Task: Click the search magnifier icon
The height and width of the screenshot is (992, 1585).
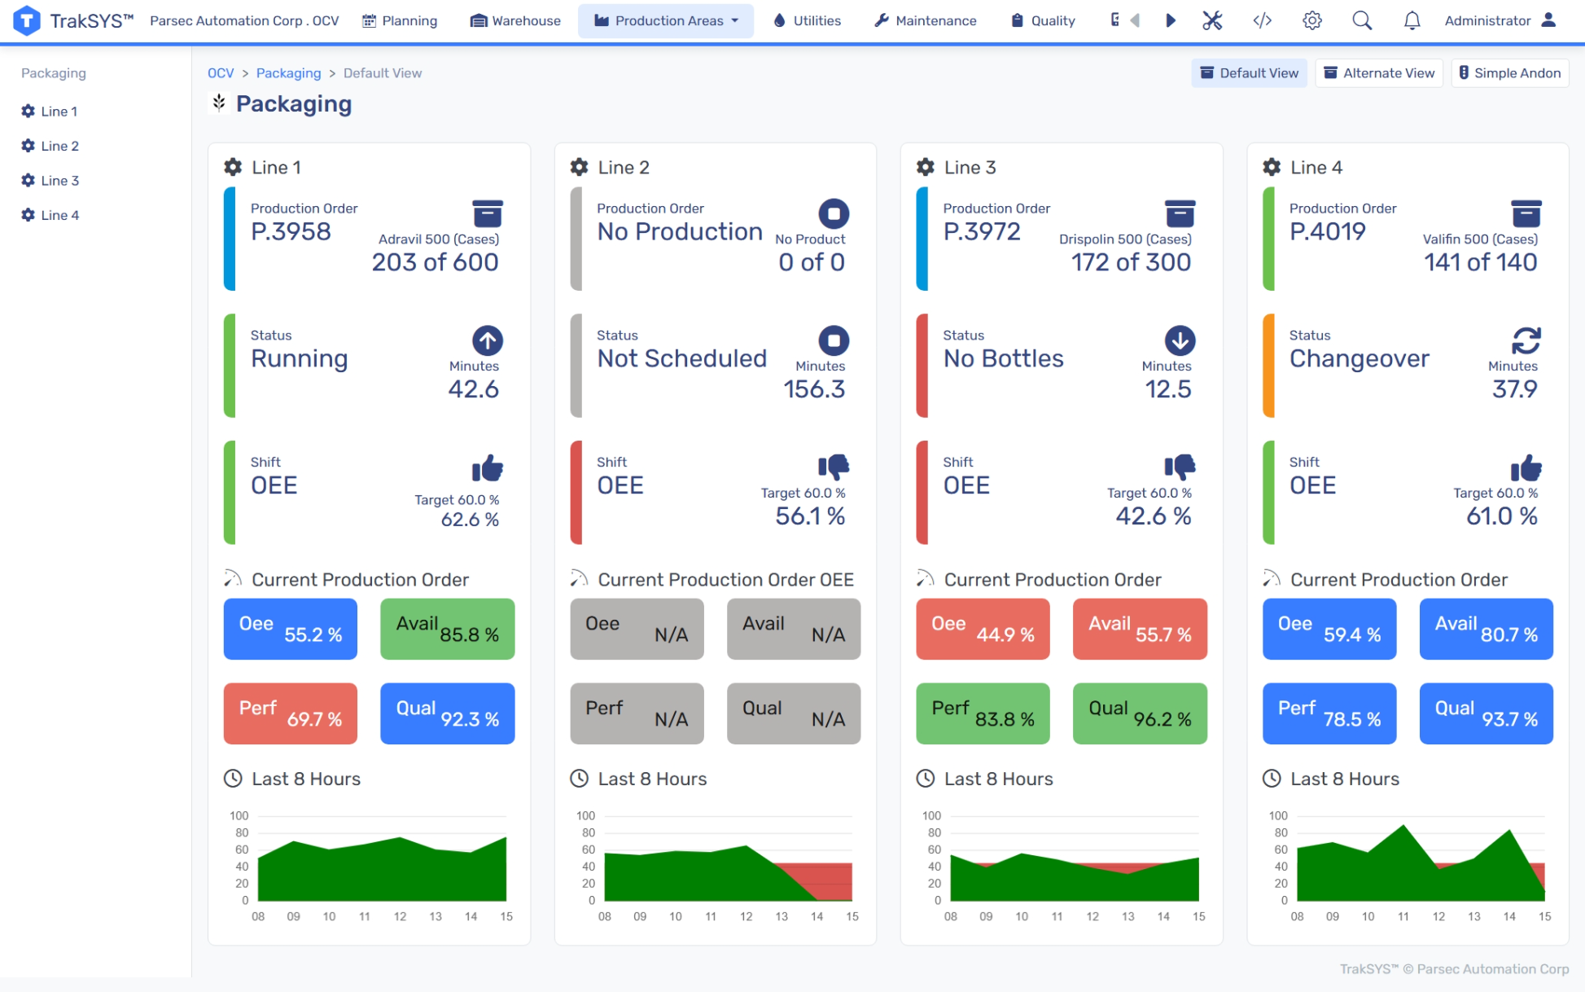Action: pyautogui.click(x=1361, y=20)
